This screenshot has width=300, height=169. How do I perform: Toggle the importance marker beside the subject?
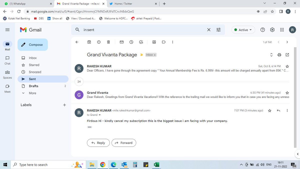[141, 55]
